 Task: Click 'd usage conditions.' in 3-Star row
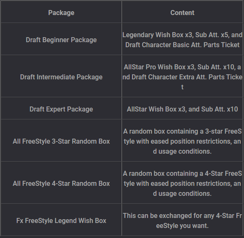click(182, 152)
